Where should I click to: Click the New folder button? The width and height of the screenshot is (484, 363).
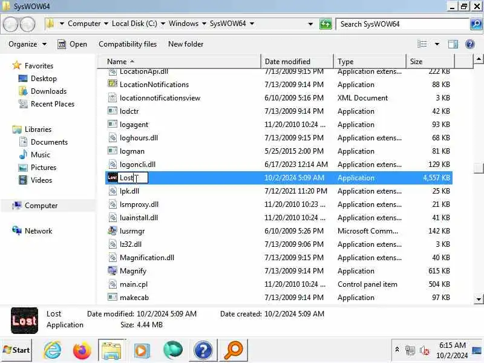coord(186,44)
